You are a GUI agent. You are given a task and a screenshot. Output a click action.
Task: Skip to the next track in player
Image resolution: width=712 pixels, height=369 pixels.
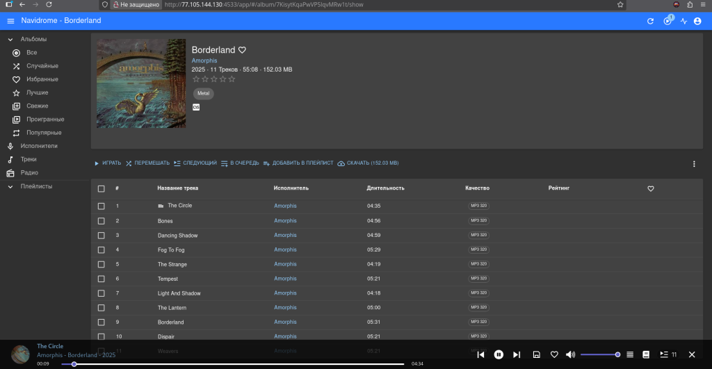click(516, 354)
